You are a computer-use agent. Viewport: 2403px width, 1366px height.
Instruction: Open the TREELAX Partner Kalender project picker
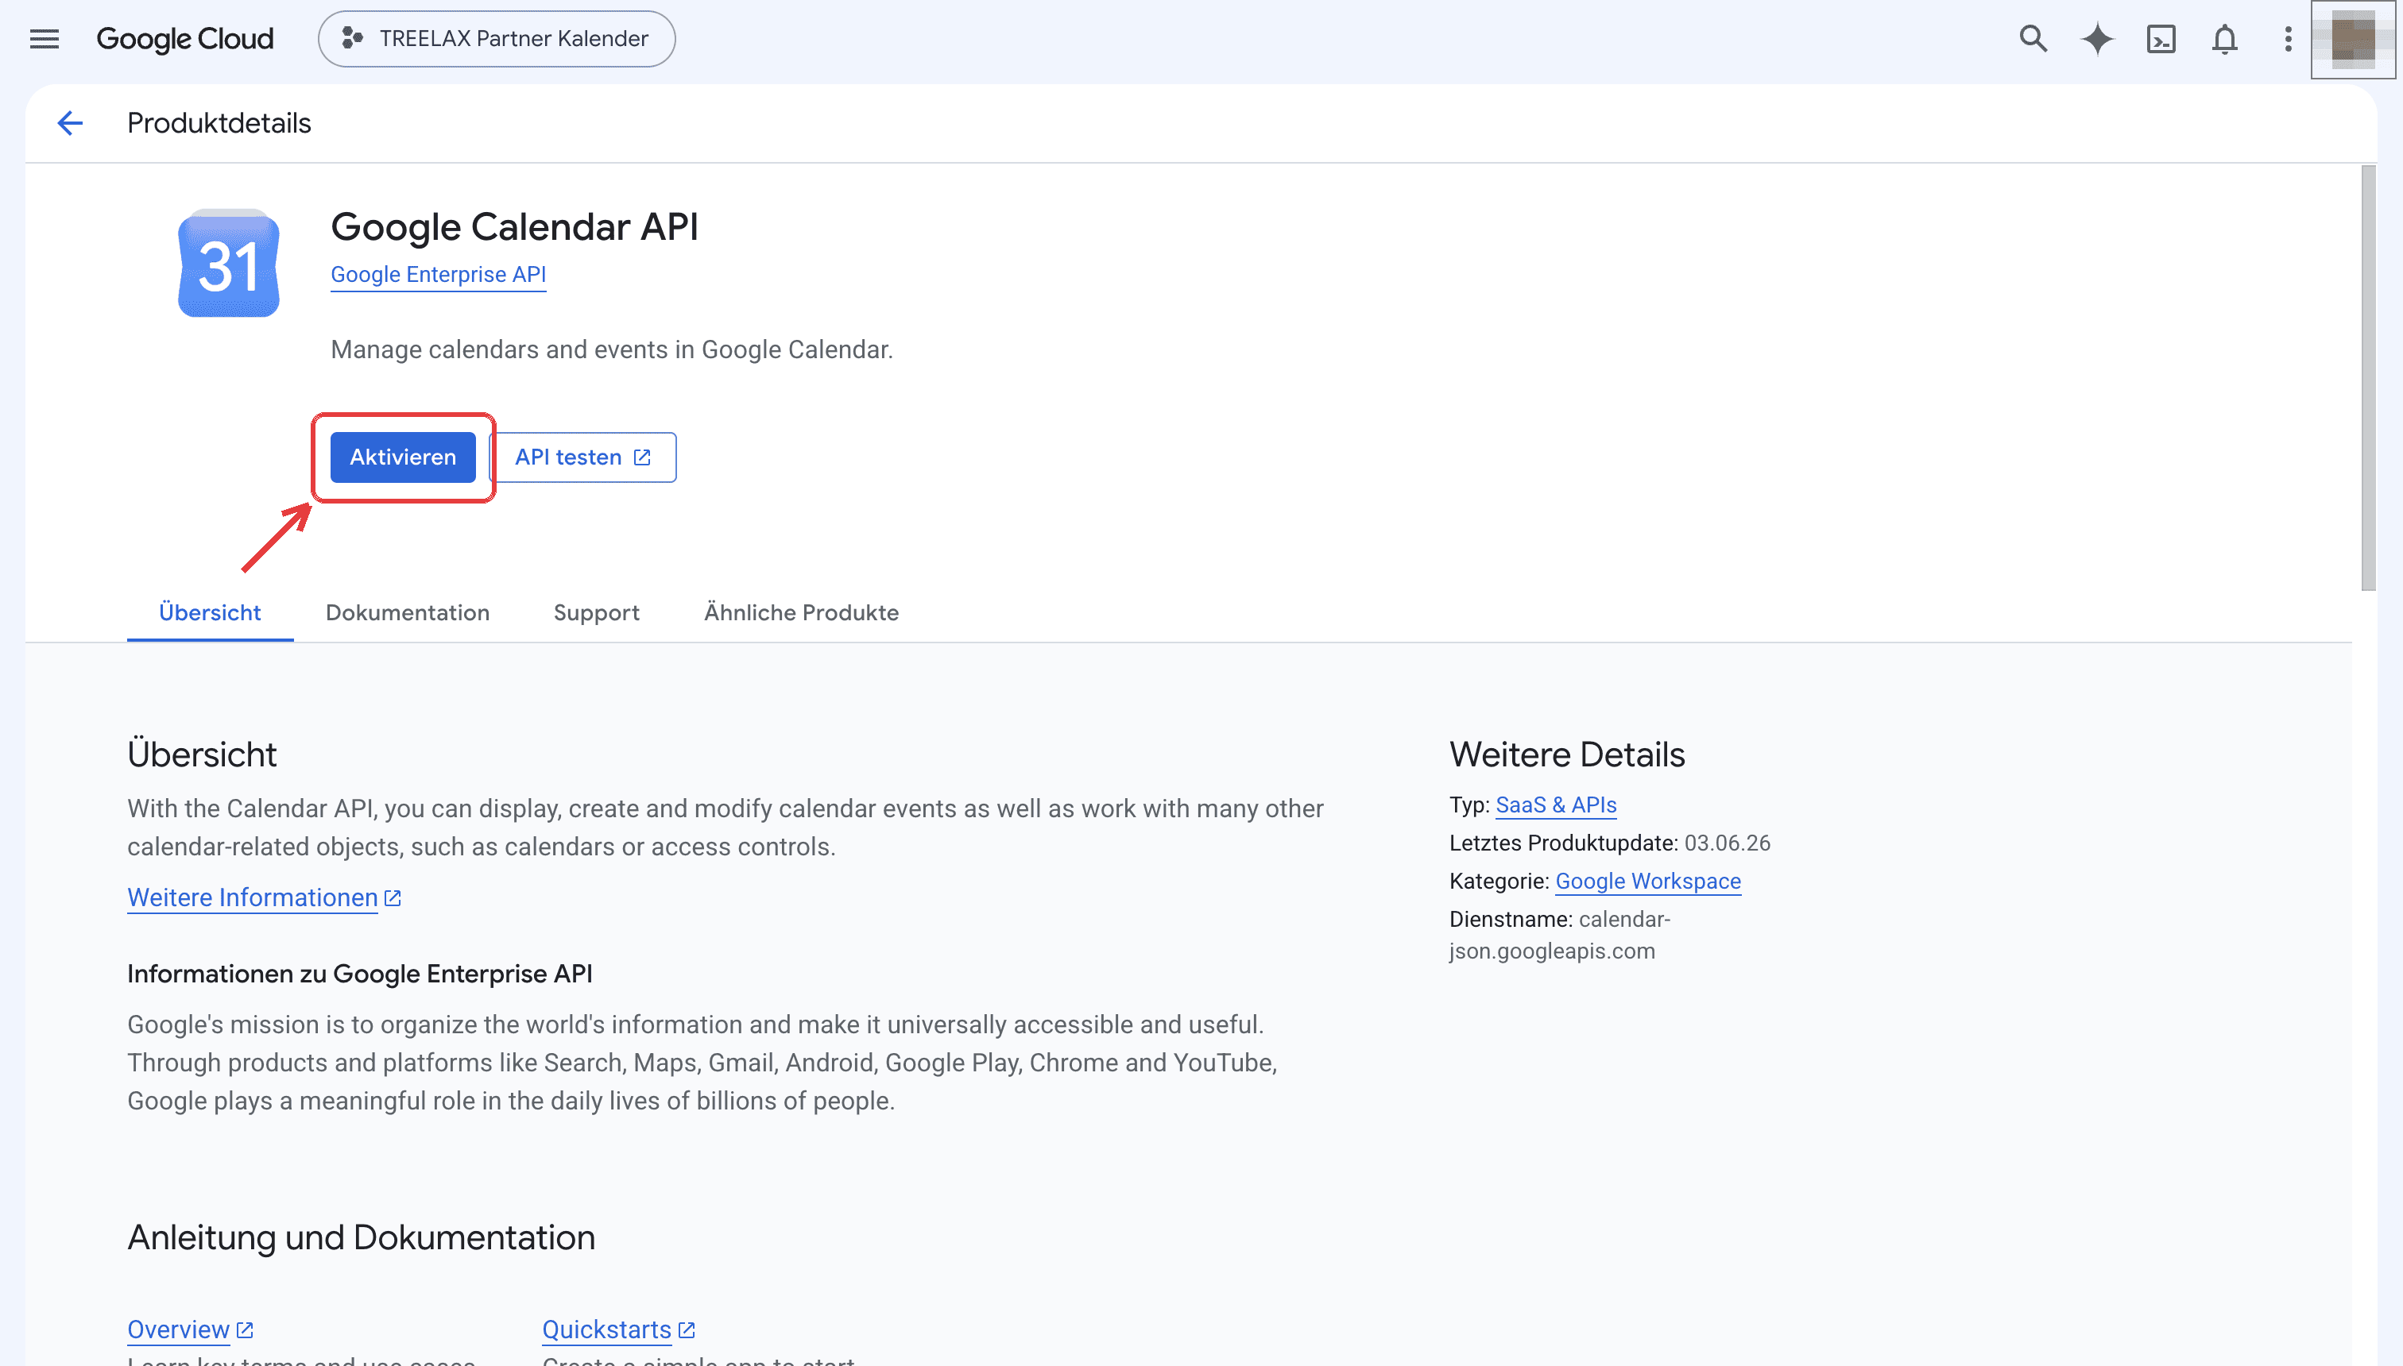click(x=497, y=38)
